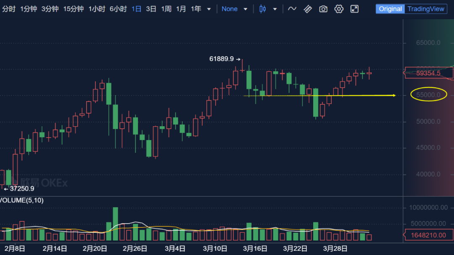The width and height of the screenshot is (454, 255).
Task: Click the 5000000.00 volume axis label
Action: 428,224
